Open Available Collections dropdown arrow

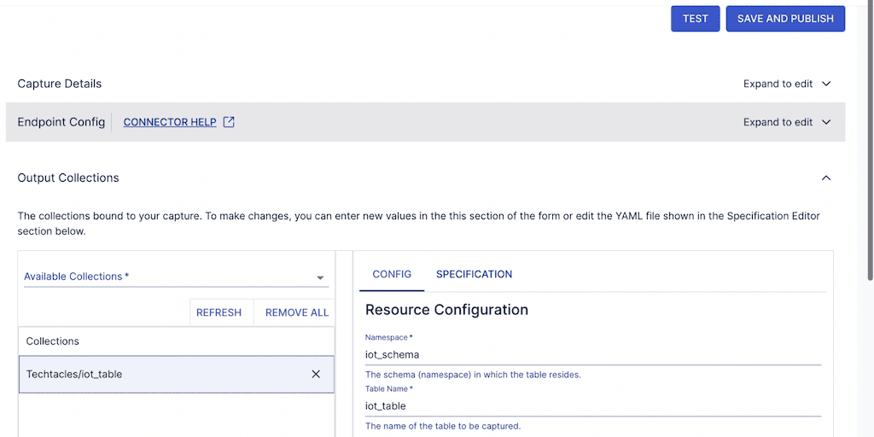pyautogui.click(x=320, y=277)
